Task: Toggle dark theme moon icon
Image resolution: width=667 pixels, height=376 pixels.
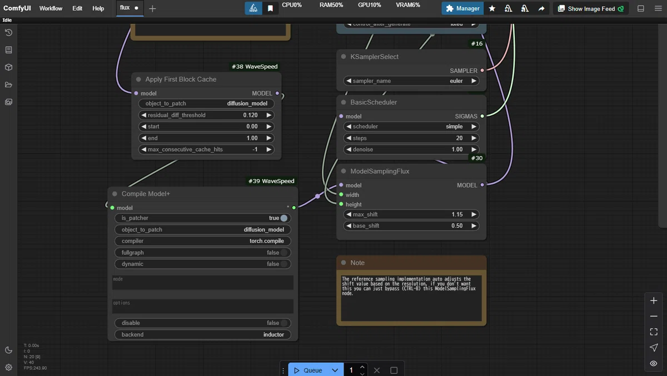Action: click(x=8, y=350)
